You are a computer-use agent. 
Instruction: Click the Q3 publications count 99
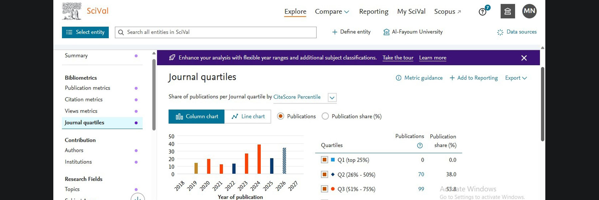[x=421, y=189]
